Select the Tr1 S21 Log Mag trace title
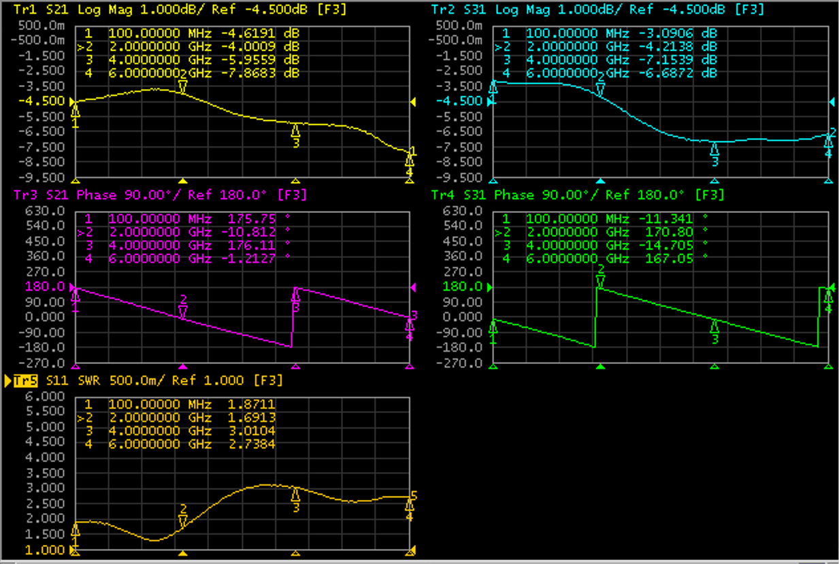839x564 pixels. point(180,10)
